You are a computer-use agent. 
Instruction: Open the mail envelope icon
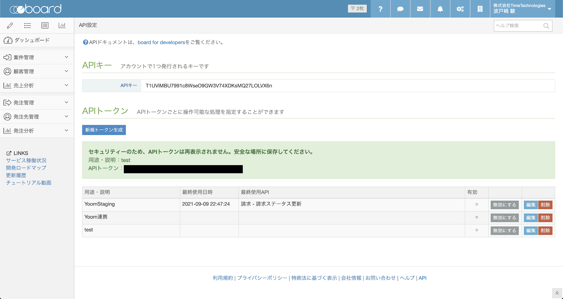[x=420, y=9]
